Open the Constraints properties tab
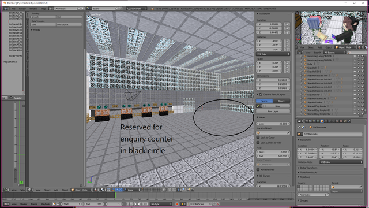This screenshot has height=208, width=369. (x=326, y=121)
